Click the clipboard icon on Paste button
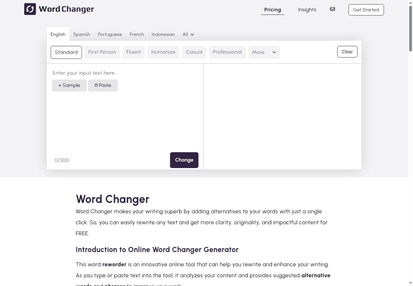Viewport: 413px width, 286px height. [x=96, y=85]
